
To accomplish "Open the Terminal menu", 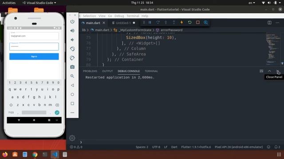I will (x=133, y=16).
